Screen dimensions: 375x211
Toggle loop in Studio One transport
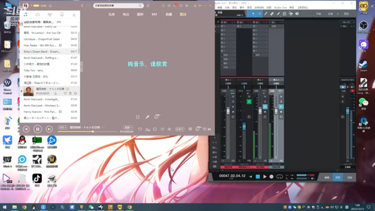click(x=279, y=177)
